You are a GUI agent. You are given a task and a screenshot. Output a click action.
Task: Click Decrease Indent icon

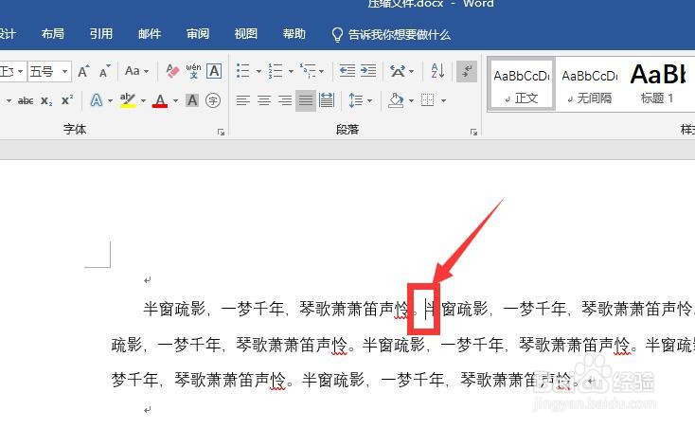pos(347,71)
